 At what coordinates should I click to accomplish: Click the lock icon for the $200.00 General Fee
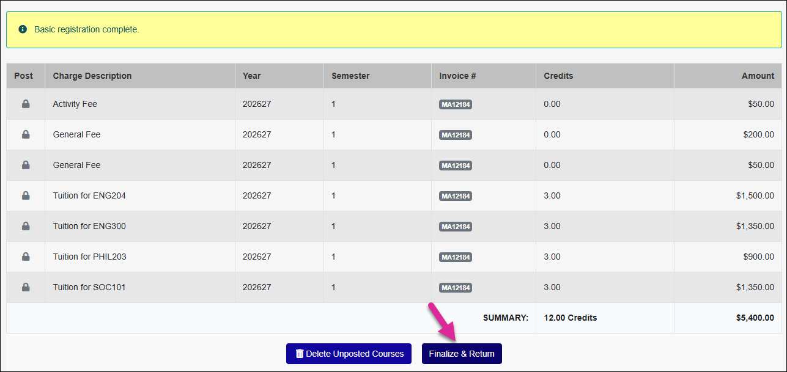[x=26, y=134]
